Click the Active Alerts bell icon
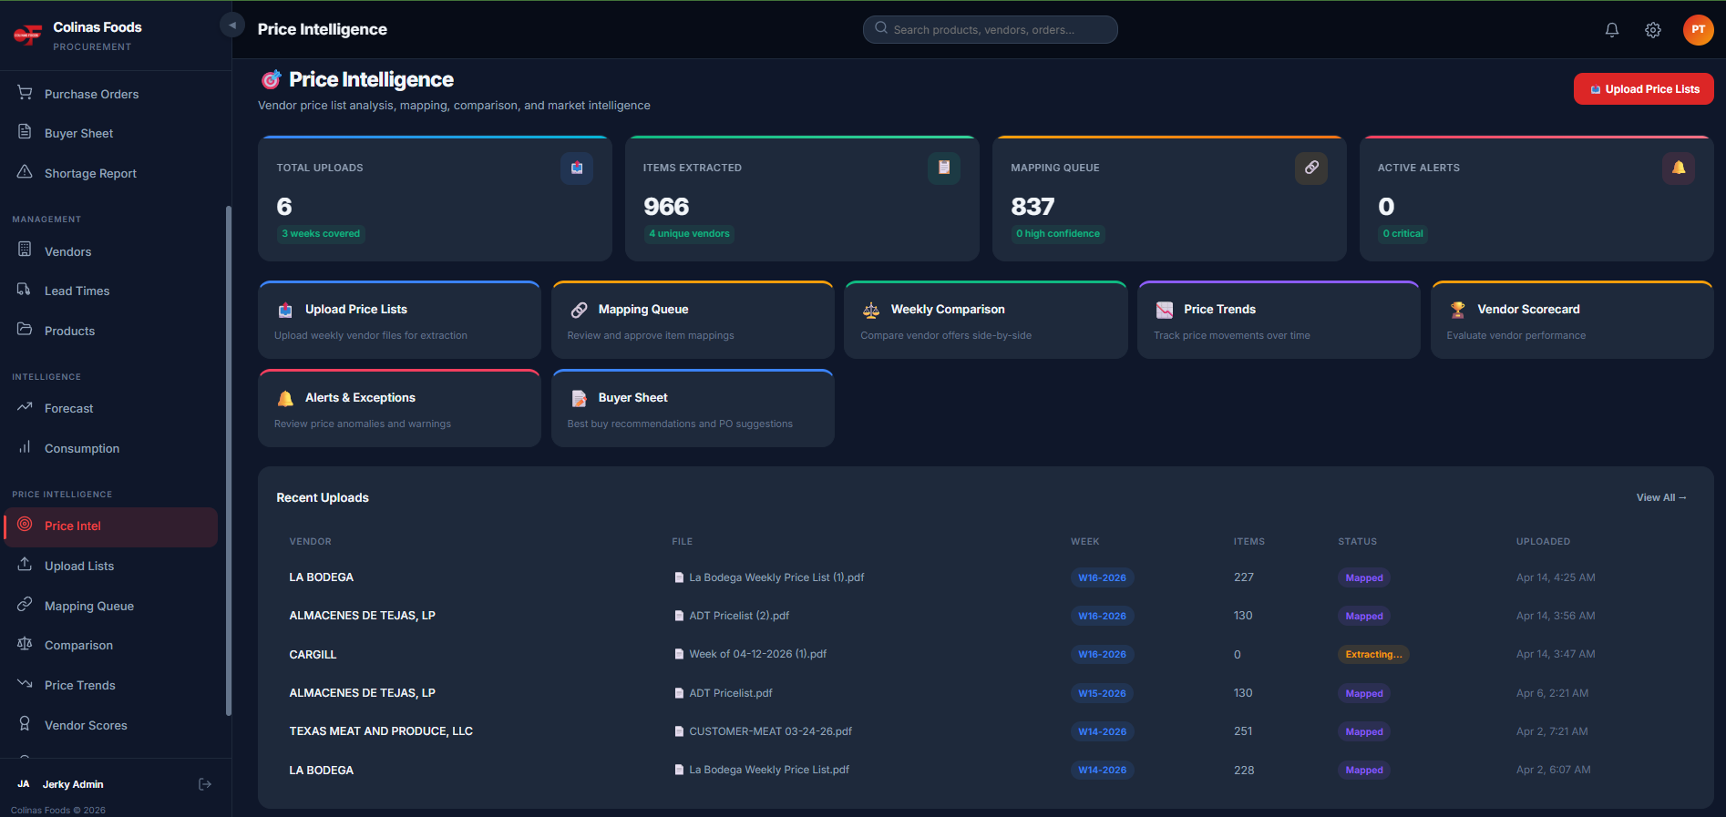 coord(1679,168)
